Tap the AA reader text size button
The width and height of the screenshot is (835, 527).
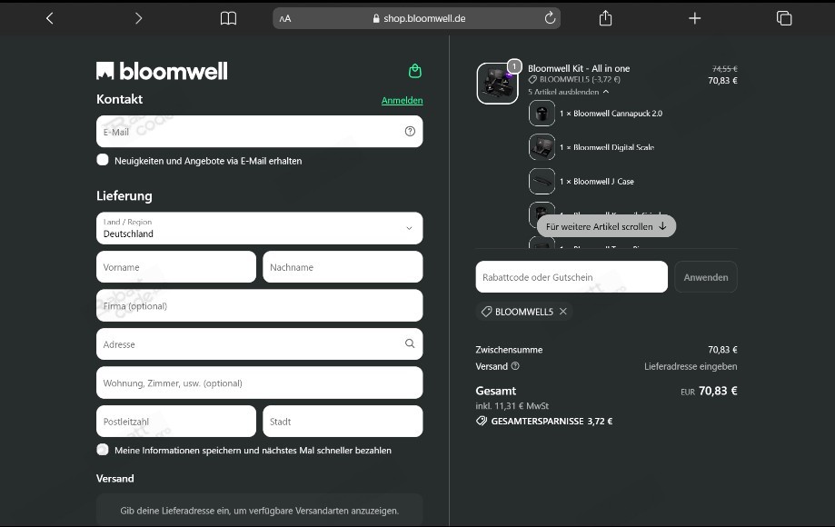click(x=285, y=19)
